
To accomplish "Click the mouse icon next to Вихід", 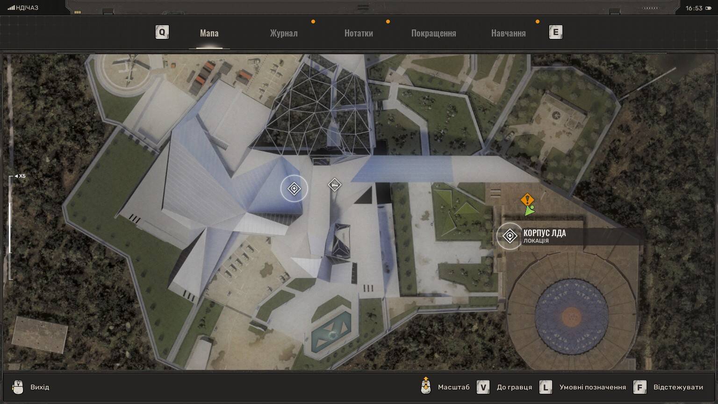I will [x=18, y=387].
